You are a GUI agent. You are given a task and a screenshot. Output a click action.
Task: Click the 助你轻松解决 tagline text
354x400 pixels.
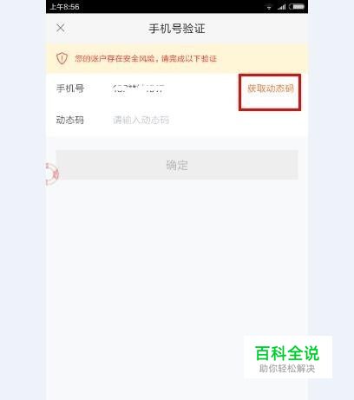pyautogui.click(x=287, y=369)
